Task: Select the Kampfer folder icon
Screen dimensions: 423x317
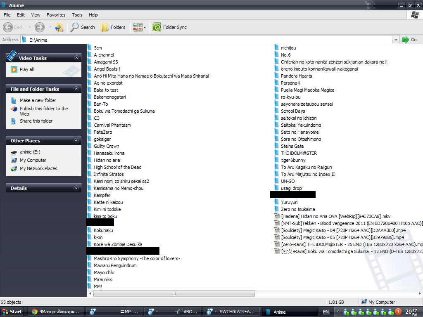Action: (x=89, y=195)
